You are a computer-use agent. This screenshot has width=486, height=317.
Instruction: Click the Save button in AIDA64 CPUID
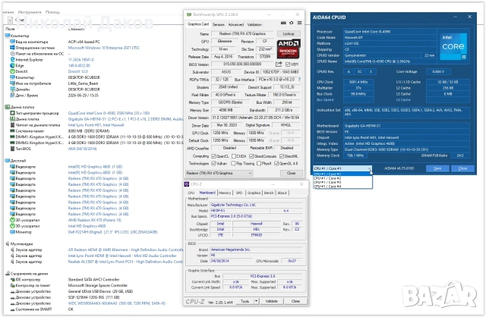437,168
